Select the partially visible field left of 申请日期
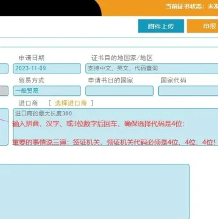This screenshot has width=218, height=219. (x=4, y=69)
